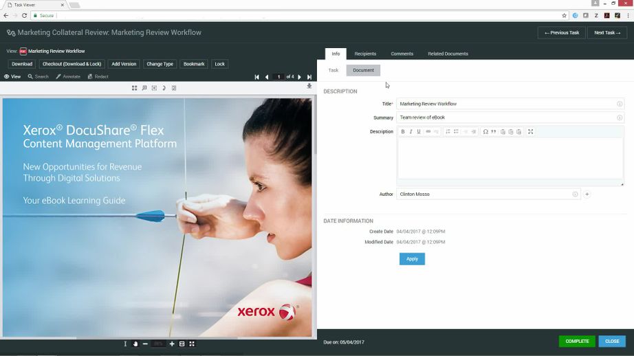Click the italic formatting icon
634x356 pixels.
pos(411,132)
